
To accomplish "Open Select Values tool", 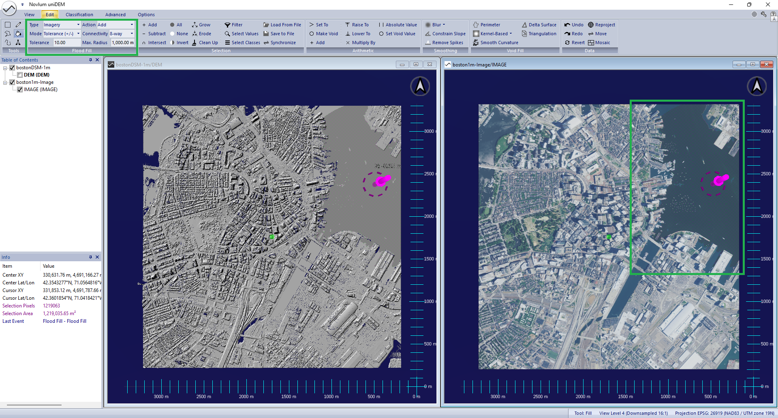I will (242, 34).
